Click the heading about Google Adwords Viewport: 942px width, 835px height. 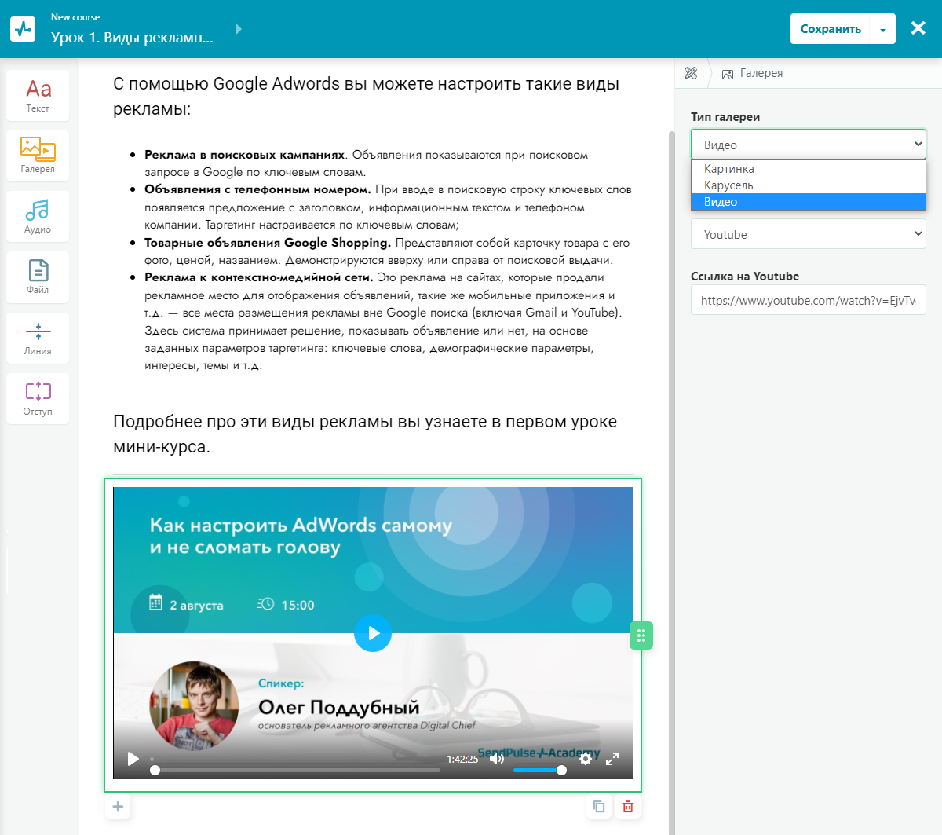[367, 96]
